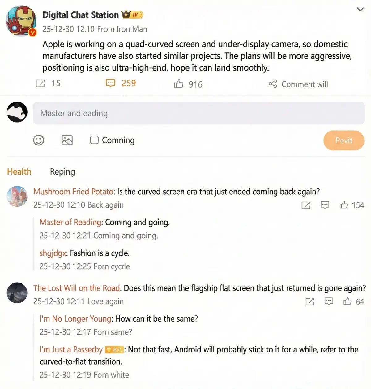Toggle the Comning checkbox
This screenshot has width=371, height=389.
[x=94, y=140]
